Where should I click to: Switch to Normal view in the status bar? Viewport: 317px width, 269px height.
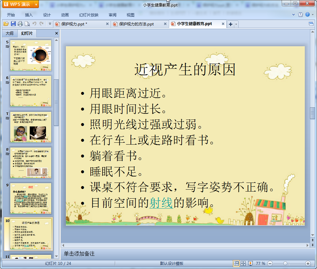point(236,263)
